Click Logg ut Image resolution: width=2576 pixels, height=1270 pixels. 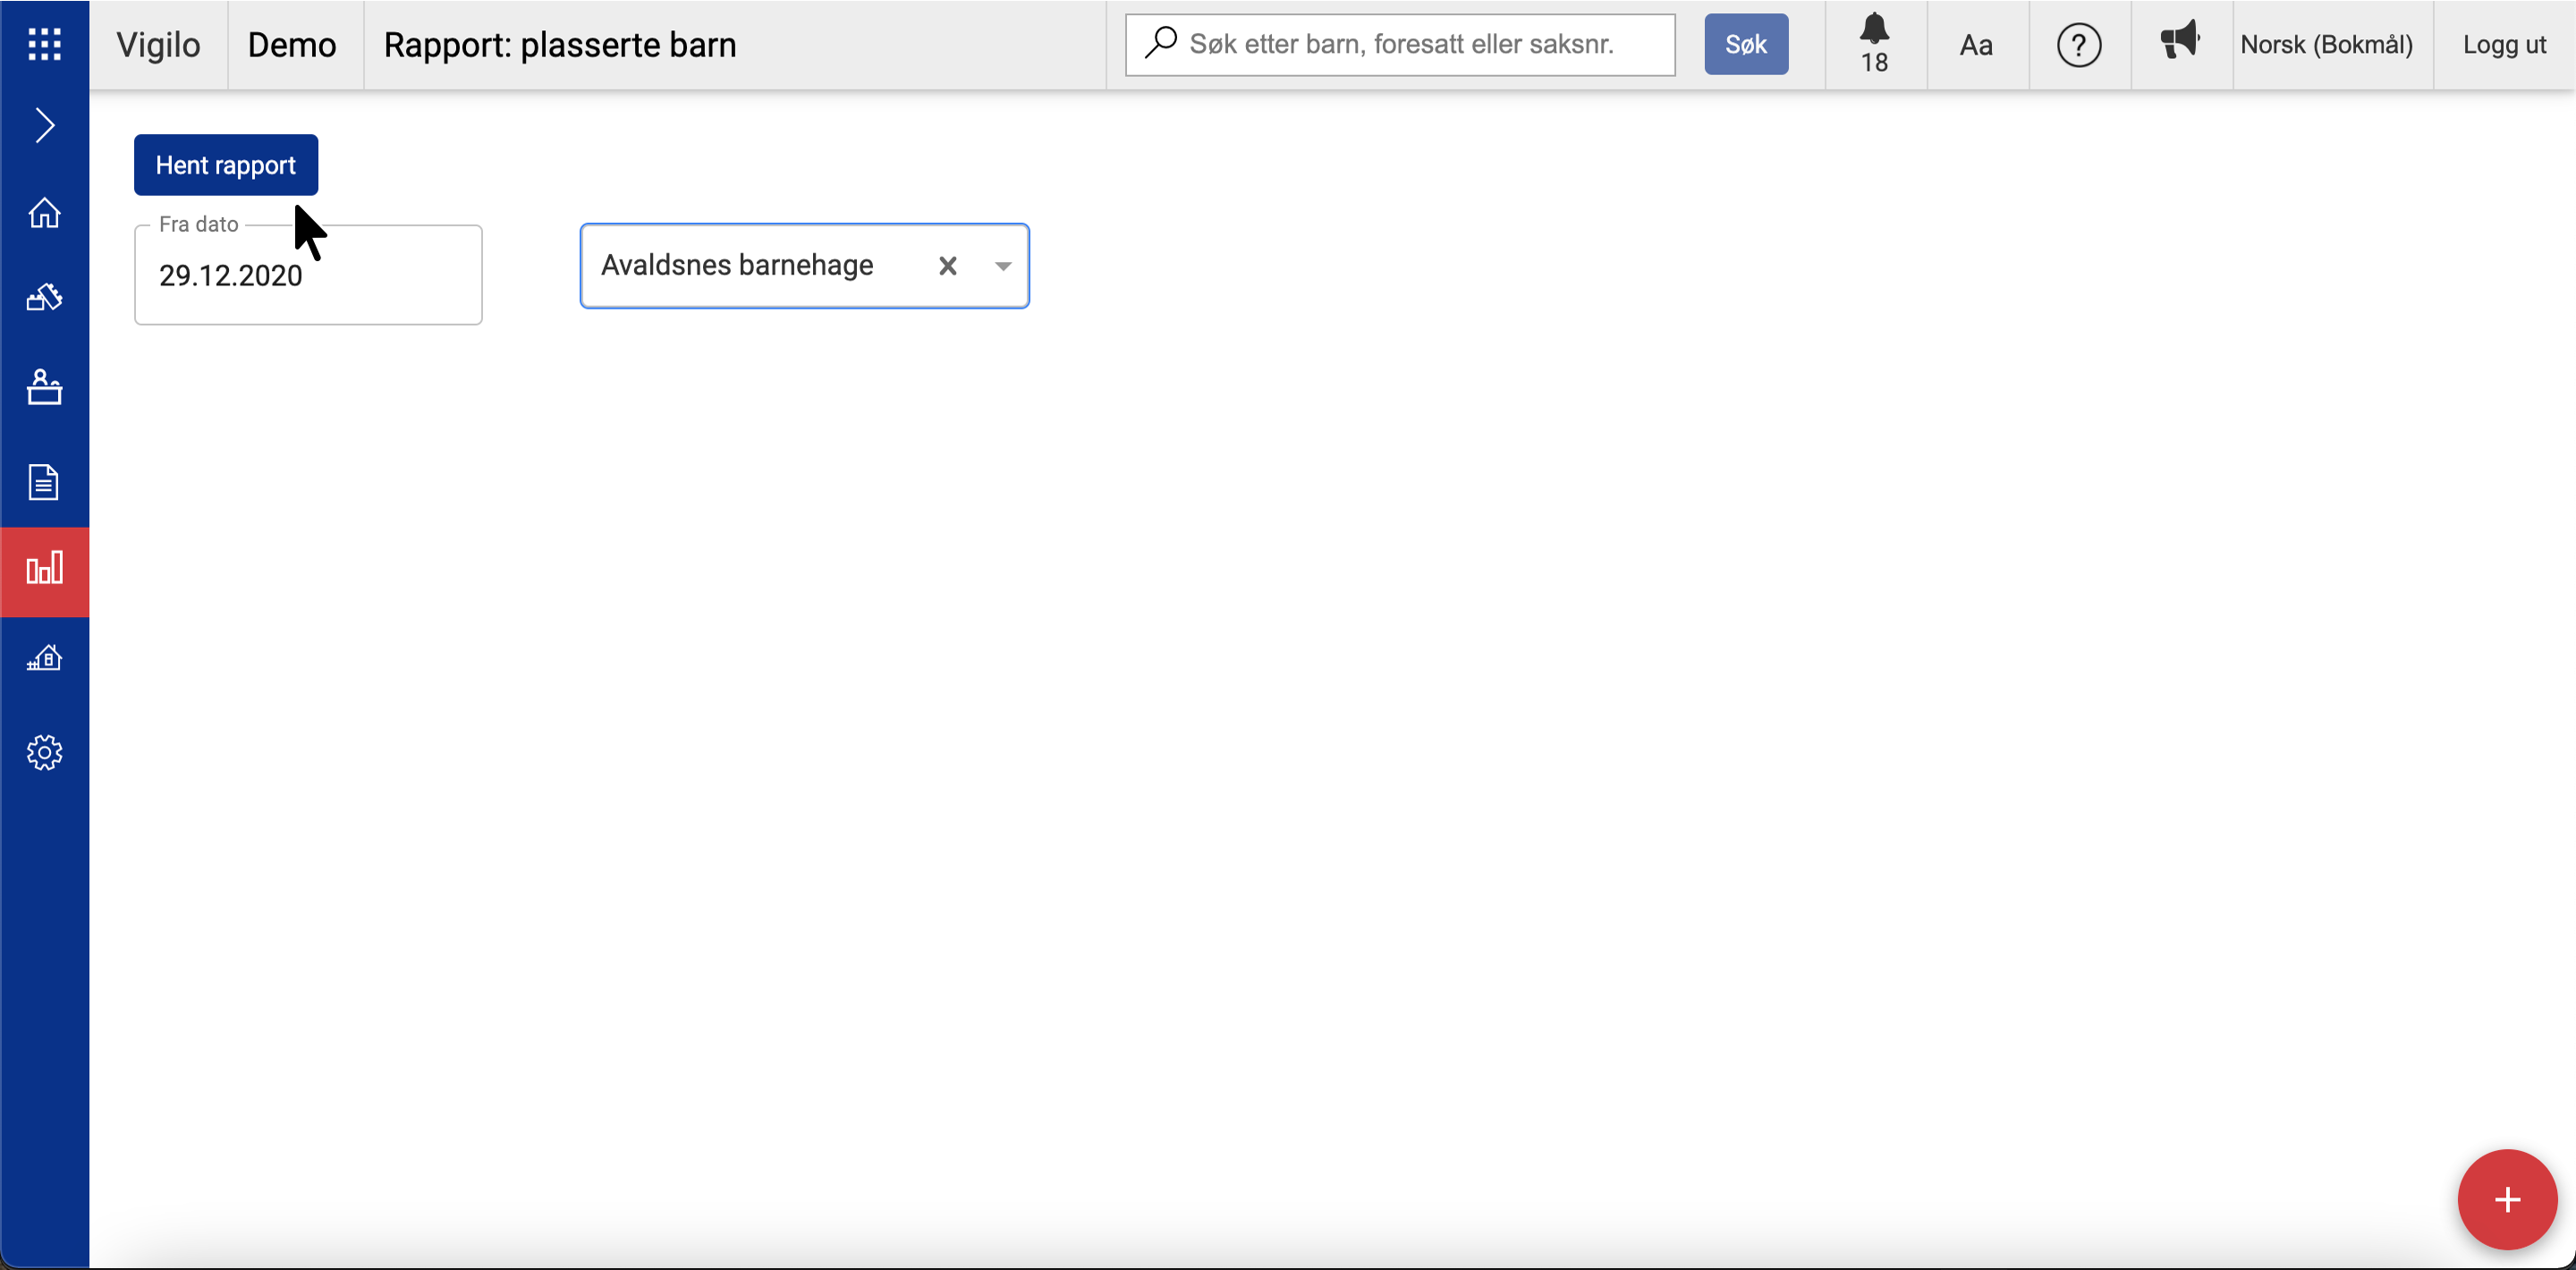pyautogui.click(x=2504, y=45)
